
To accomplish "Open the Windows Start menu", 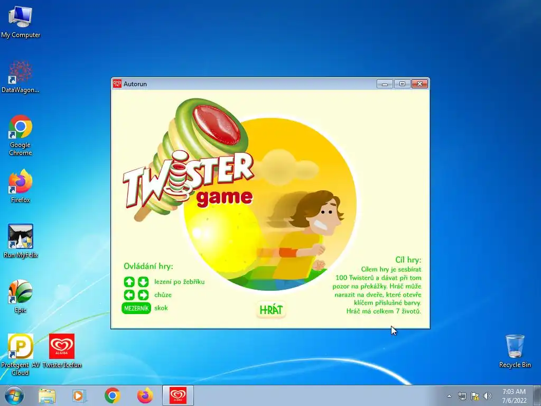I will tap(14, 395).
